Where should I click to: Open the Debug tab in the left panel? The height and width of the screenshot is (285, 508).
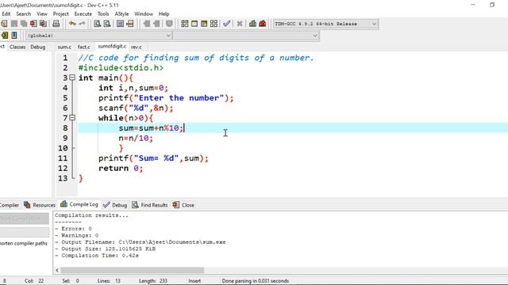(38, 47)
